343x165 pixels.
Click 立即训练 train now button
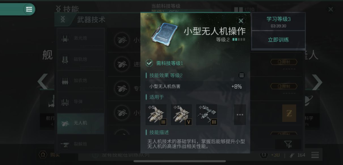279,40
